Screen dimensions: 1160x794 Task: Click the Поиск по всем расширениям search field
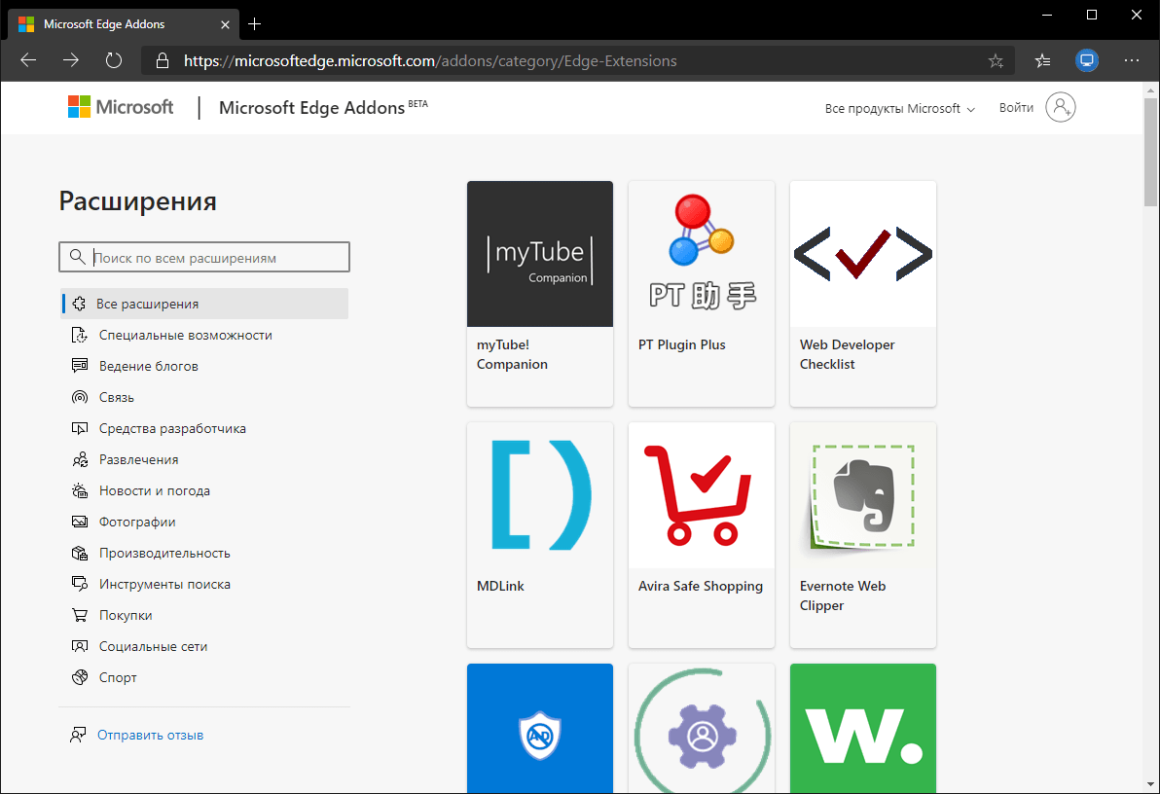point(204,257)
